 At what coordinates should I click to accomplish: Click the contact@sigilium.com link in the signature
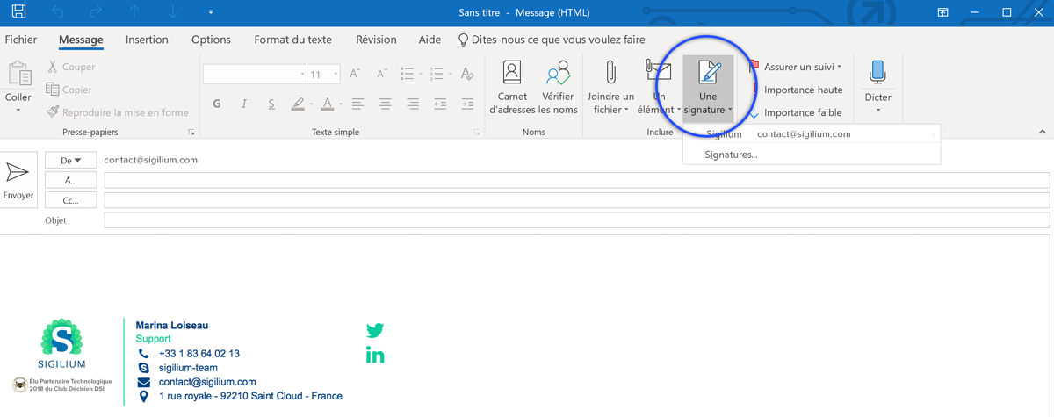(x=207, y=382)
